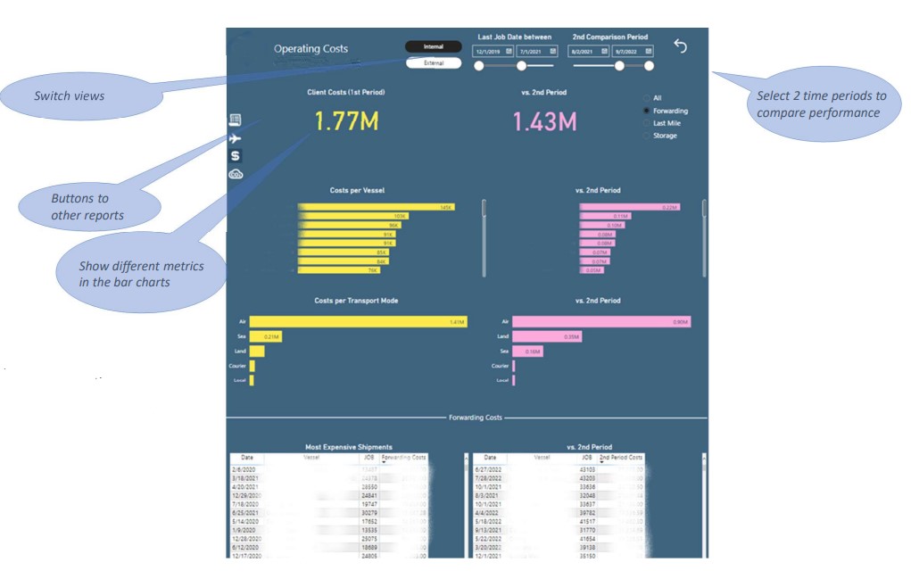Open the report page icon in sidebar
911x579 pixels.
click(236, 120)
